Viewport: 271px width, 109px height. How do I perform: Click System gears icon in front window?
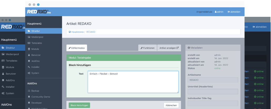click(x=29, y=73)
